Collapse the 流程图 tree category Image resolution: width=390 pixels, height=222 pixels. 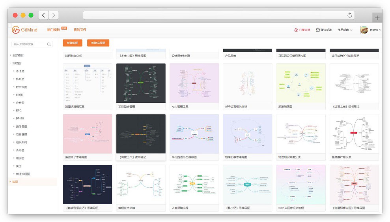pos(10,63)
